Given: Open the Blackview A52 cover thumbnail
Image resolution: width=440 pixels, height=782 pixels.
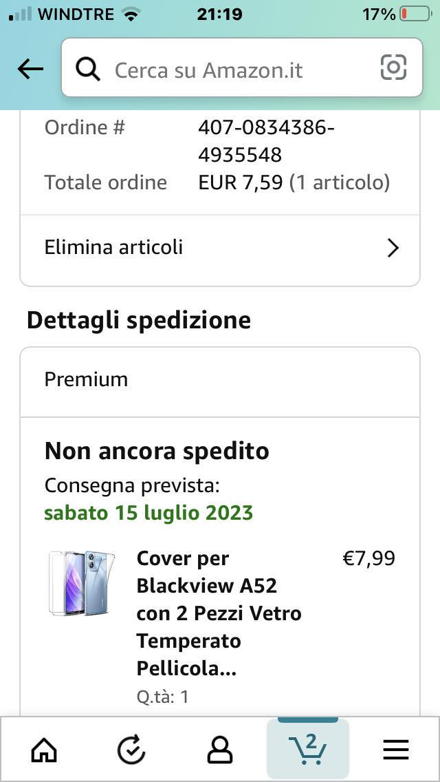Looking at the screenshot, I should coord(82,582).
